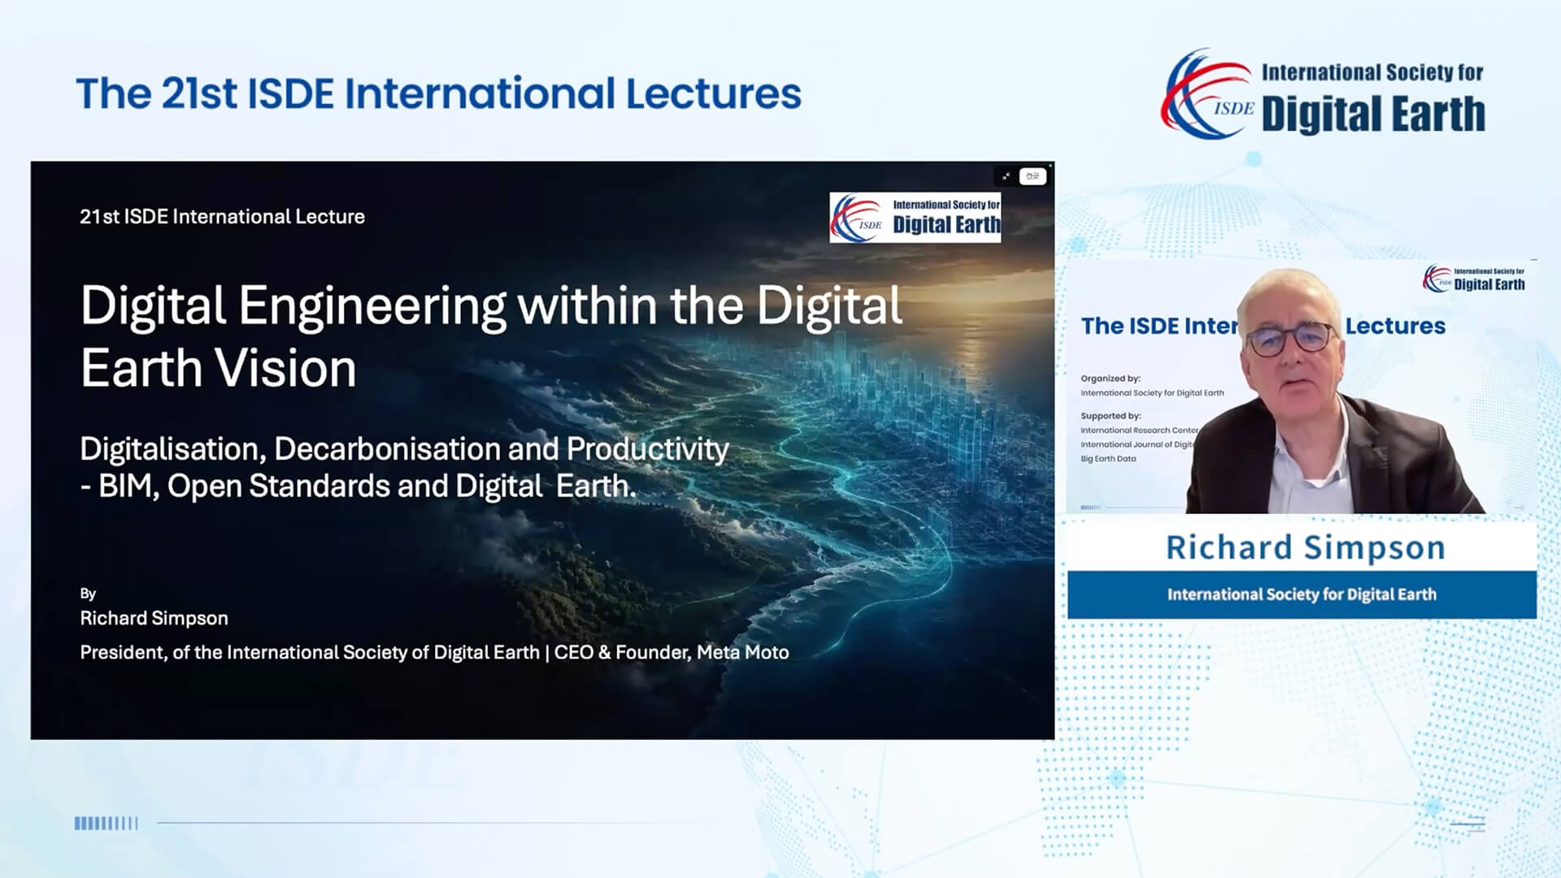Click the '21st ISDE International Lecture' slide label
The height and width of the screenshot is (878, 1561).
click(x=222, y=216)
